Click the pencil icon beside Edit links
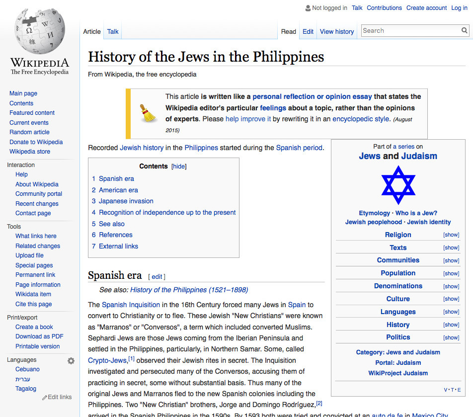Screen dimensions: 473x417 pos(44,397)
